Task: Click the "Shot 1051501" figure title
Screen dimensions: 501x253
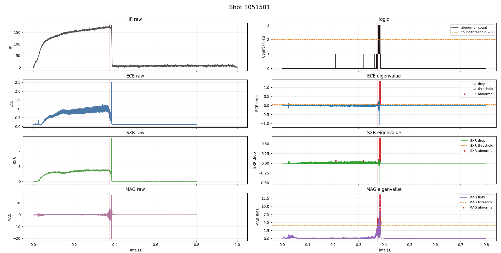Action: tap(249, 7)
